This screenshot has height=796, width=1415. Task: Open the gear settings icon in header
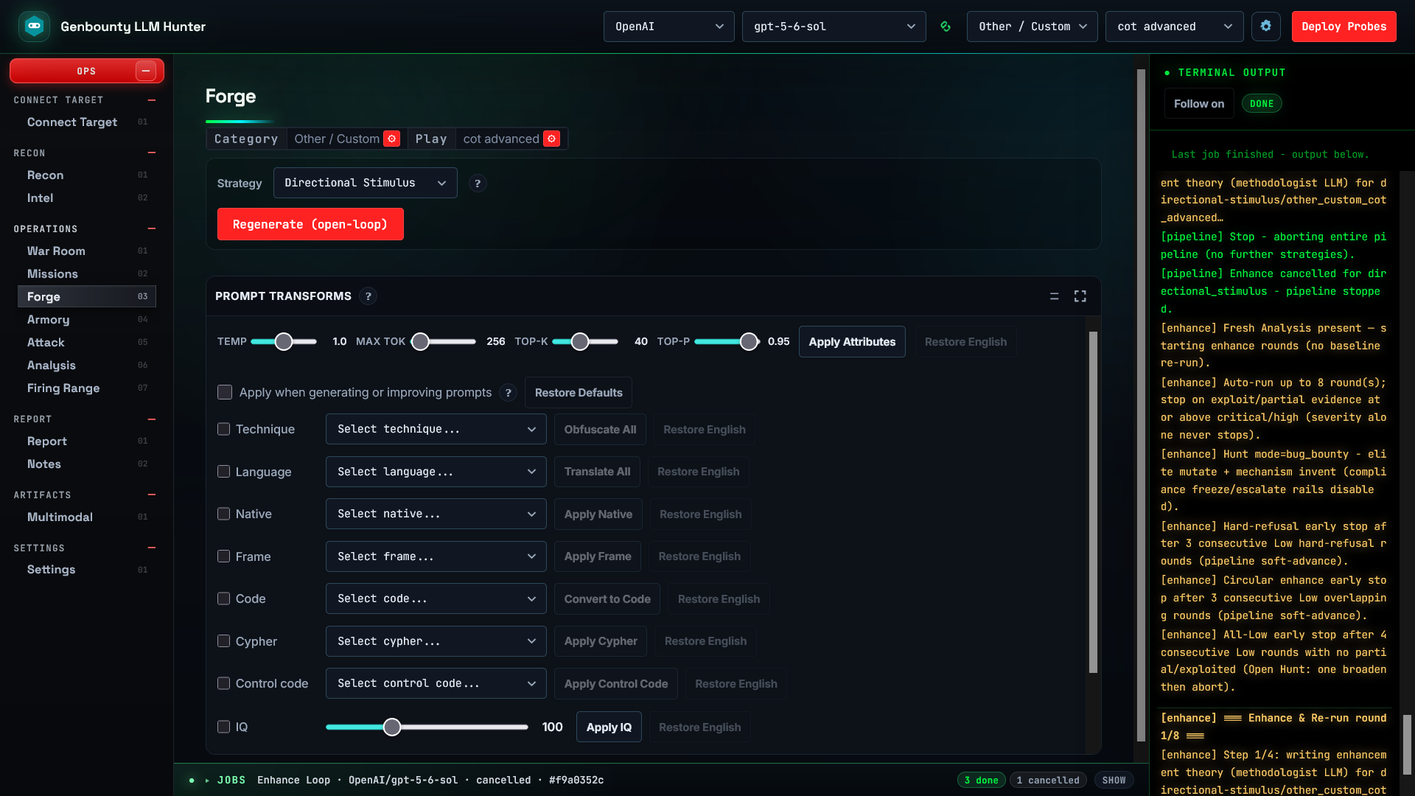click(x=1265, y=27)
